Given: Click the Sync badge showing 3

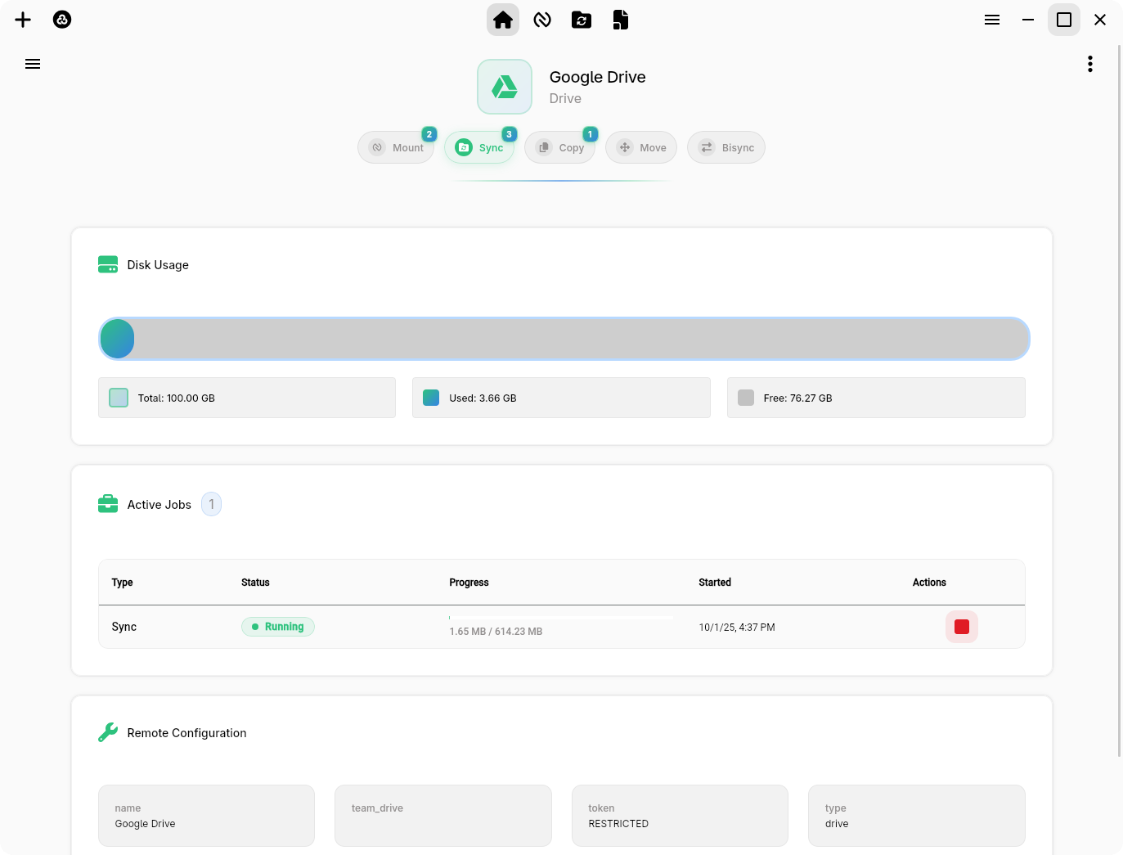Looking at the screenshot, I should tap(509, 134).
